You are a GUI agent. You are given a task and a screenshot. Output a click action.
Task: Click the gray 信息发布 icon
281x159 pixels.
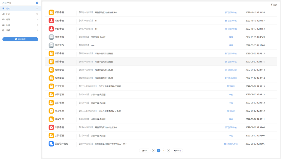[51, 45]
